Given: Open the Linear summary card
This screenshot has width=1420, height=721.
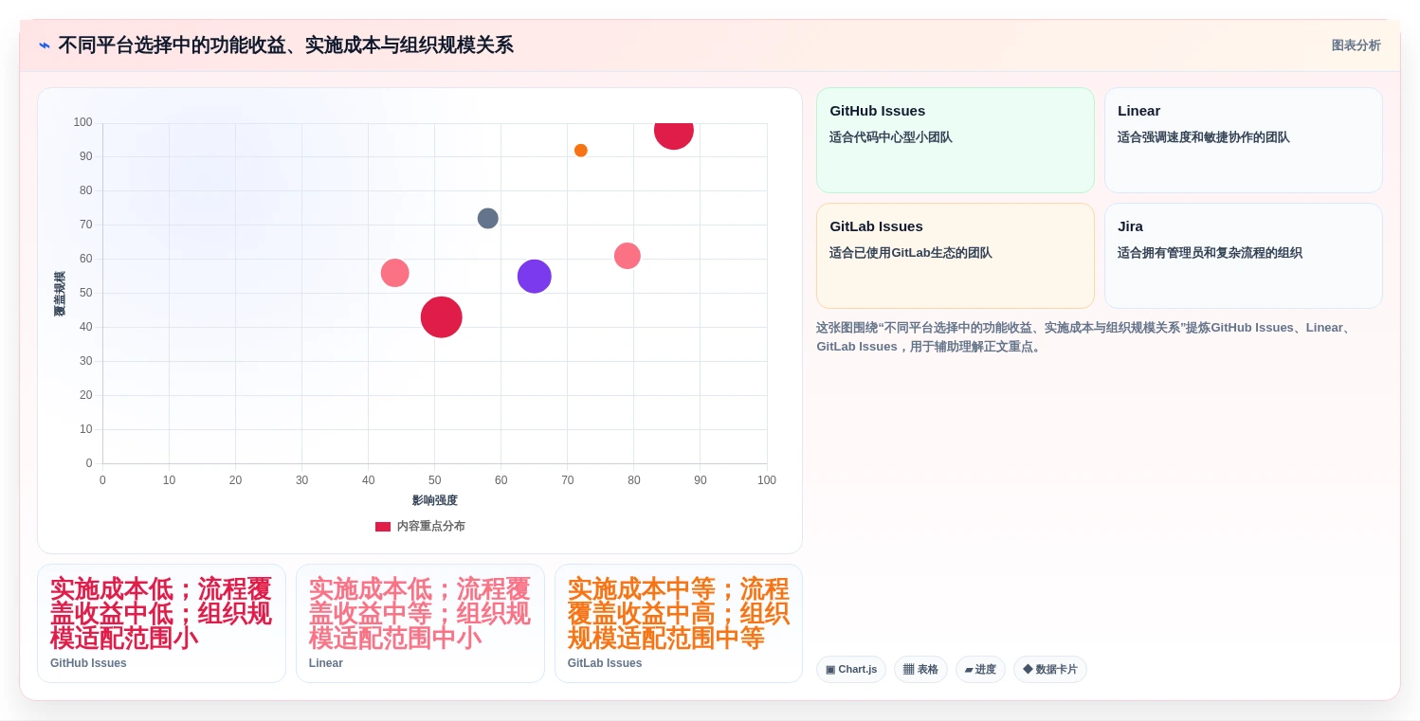Looking at the screenshot, I should (x=1243, y=140).
